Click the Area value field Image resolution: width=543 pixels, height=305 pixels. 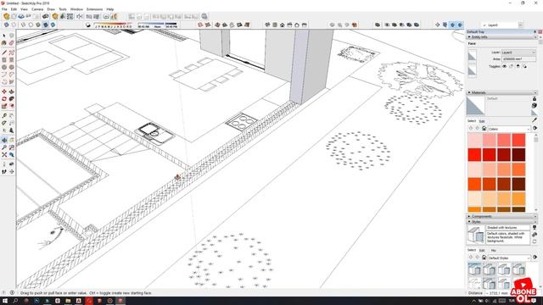tap(518, 58)
